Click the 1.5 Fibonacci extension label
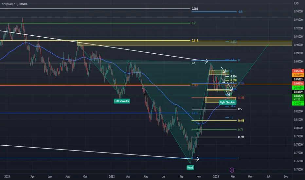Screen dimensions: 305x180 click(x=232, y=60)
